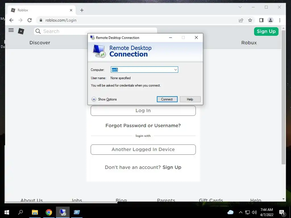
Task: Open the Robux tab on Roblox
Action: click(249, 43)
